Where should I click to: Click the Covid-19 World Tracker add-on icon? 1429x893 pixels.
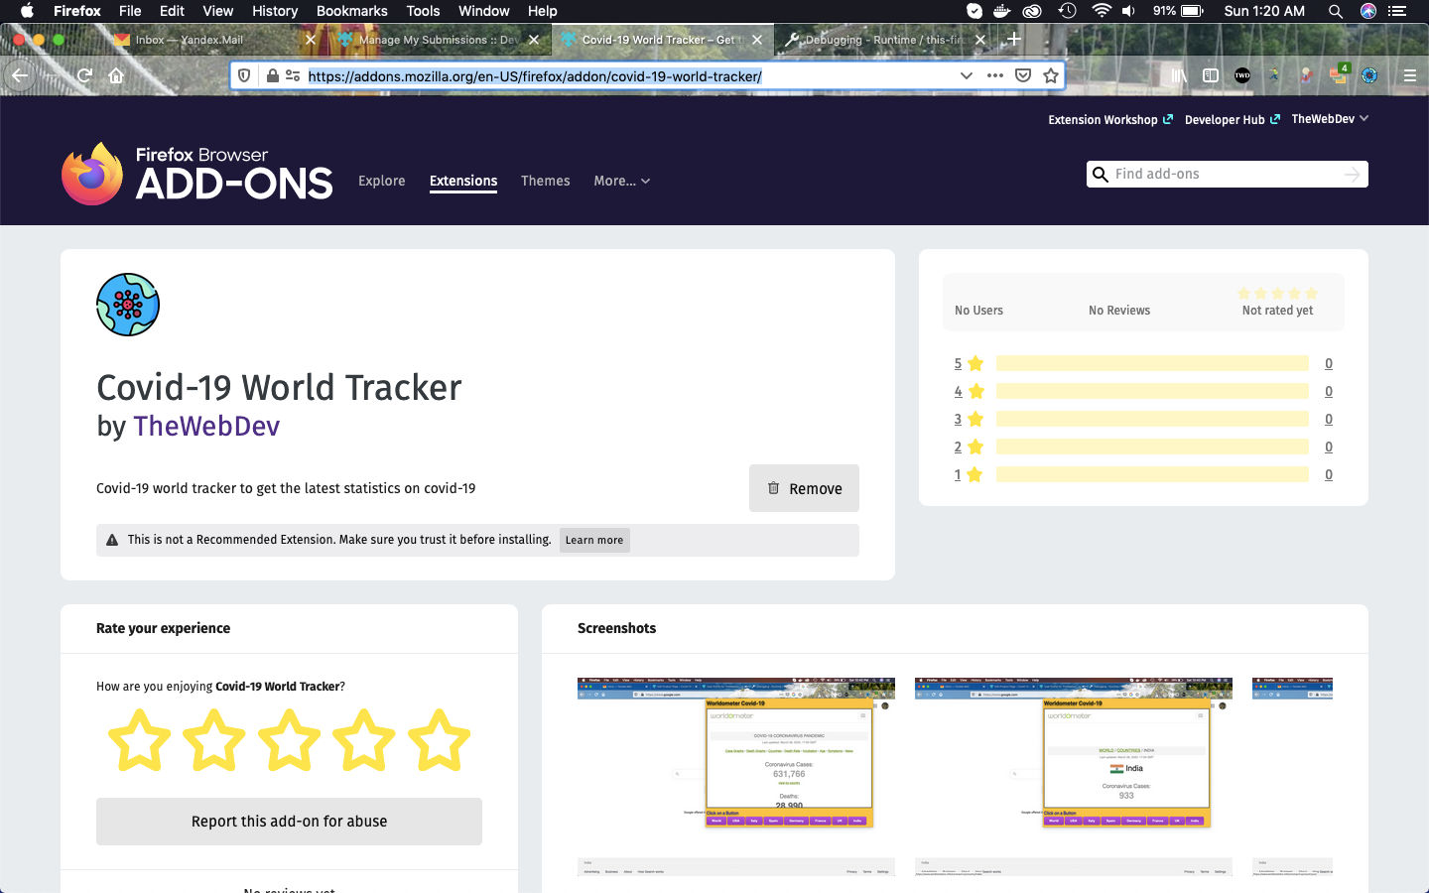click(128, 305)
